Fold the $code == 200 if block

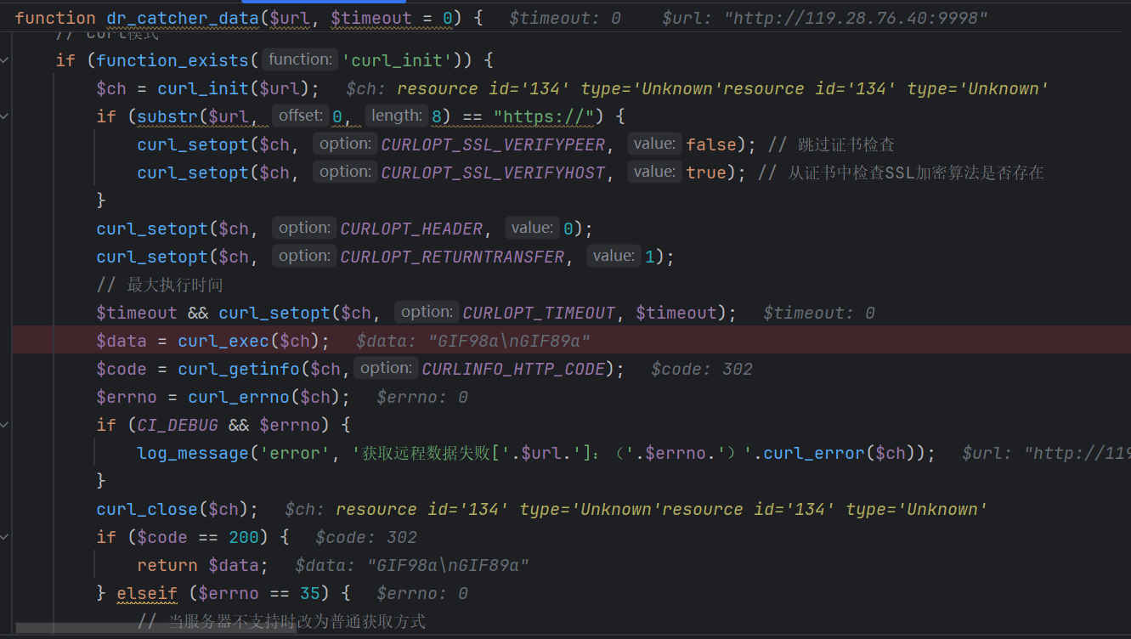tap(5, 537)
